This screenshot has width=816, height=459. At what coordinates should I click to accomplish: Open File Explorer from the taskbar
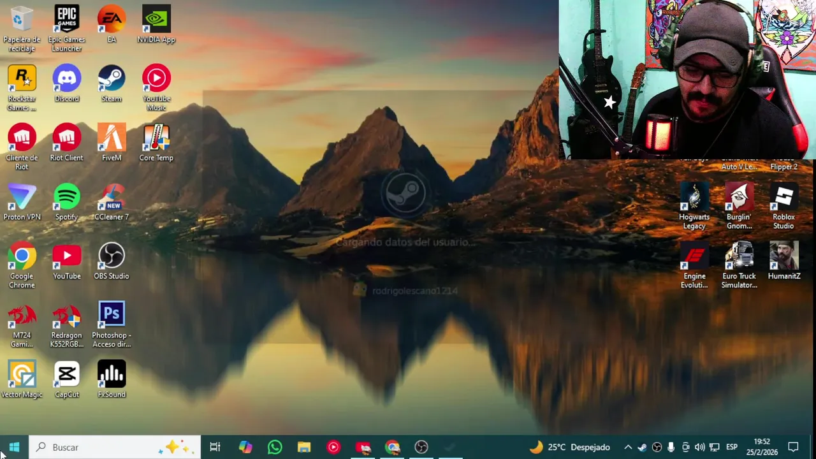(x=304, y=447)
